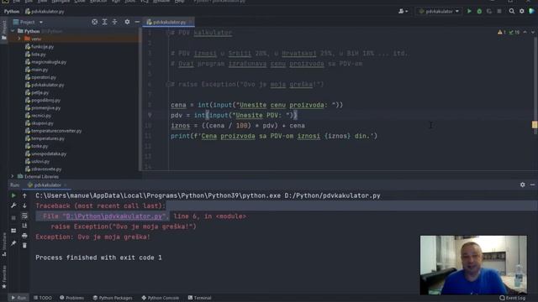Click the yellow warning stripe marker
Screen dimensions: 538x302
click(x=535, y=125)
